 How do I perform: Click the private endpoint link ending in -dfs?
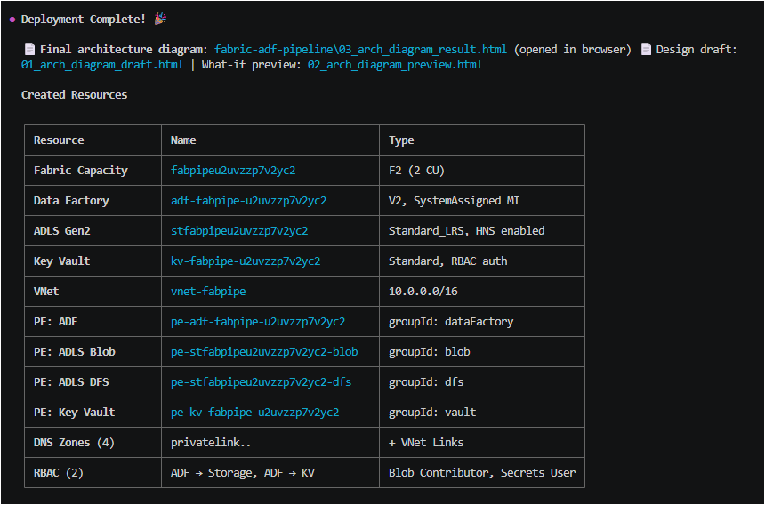(261, 382)
